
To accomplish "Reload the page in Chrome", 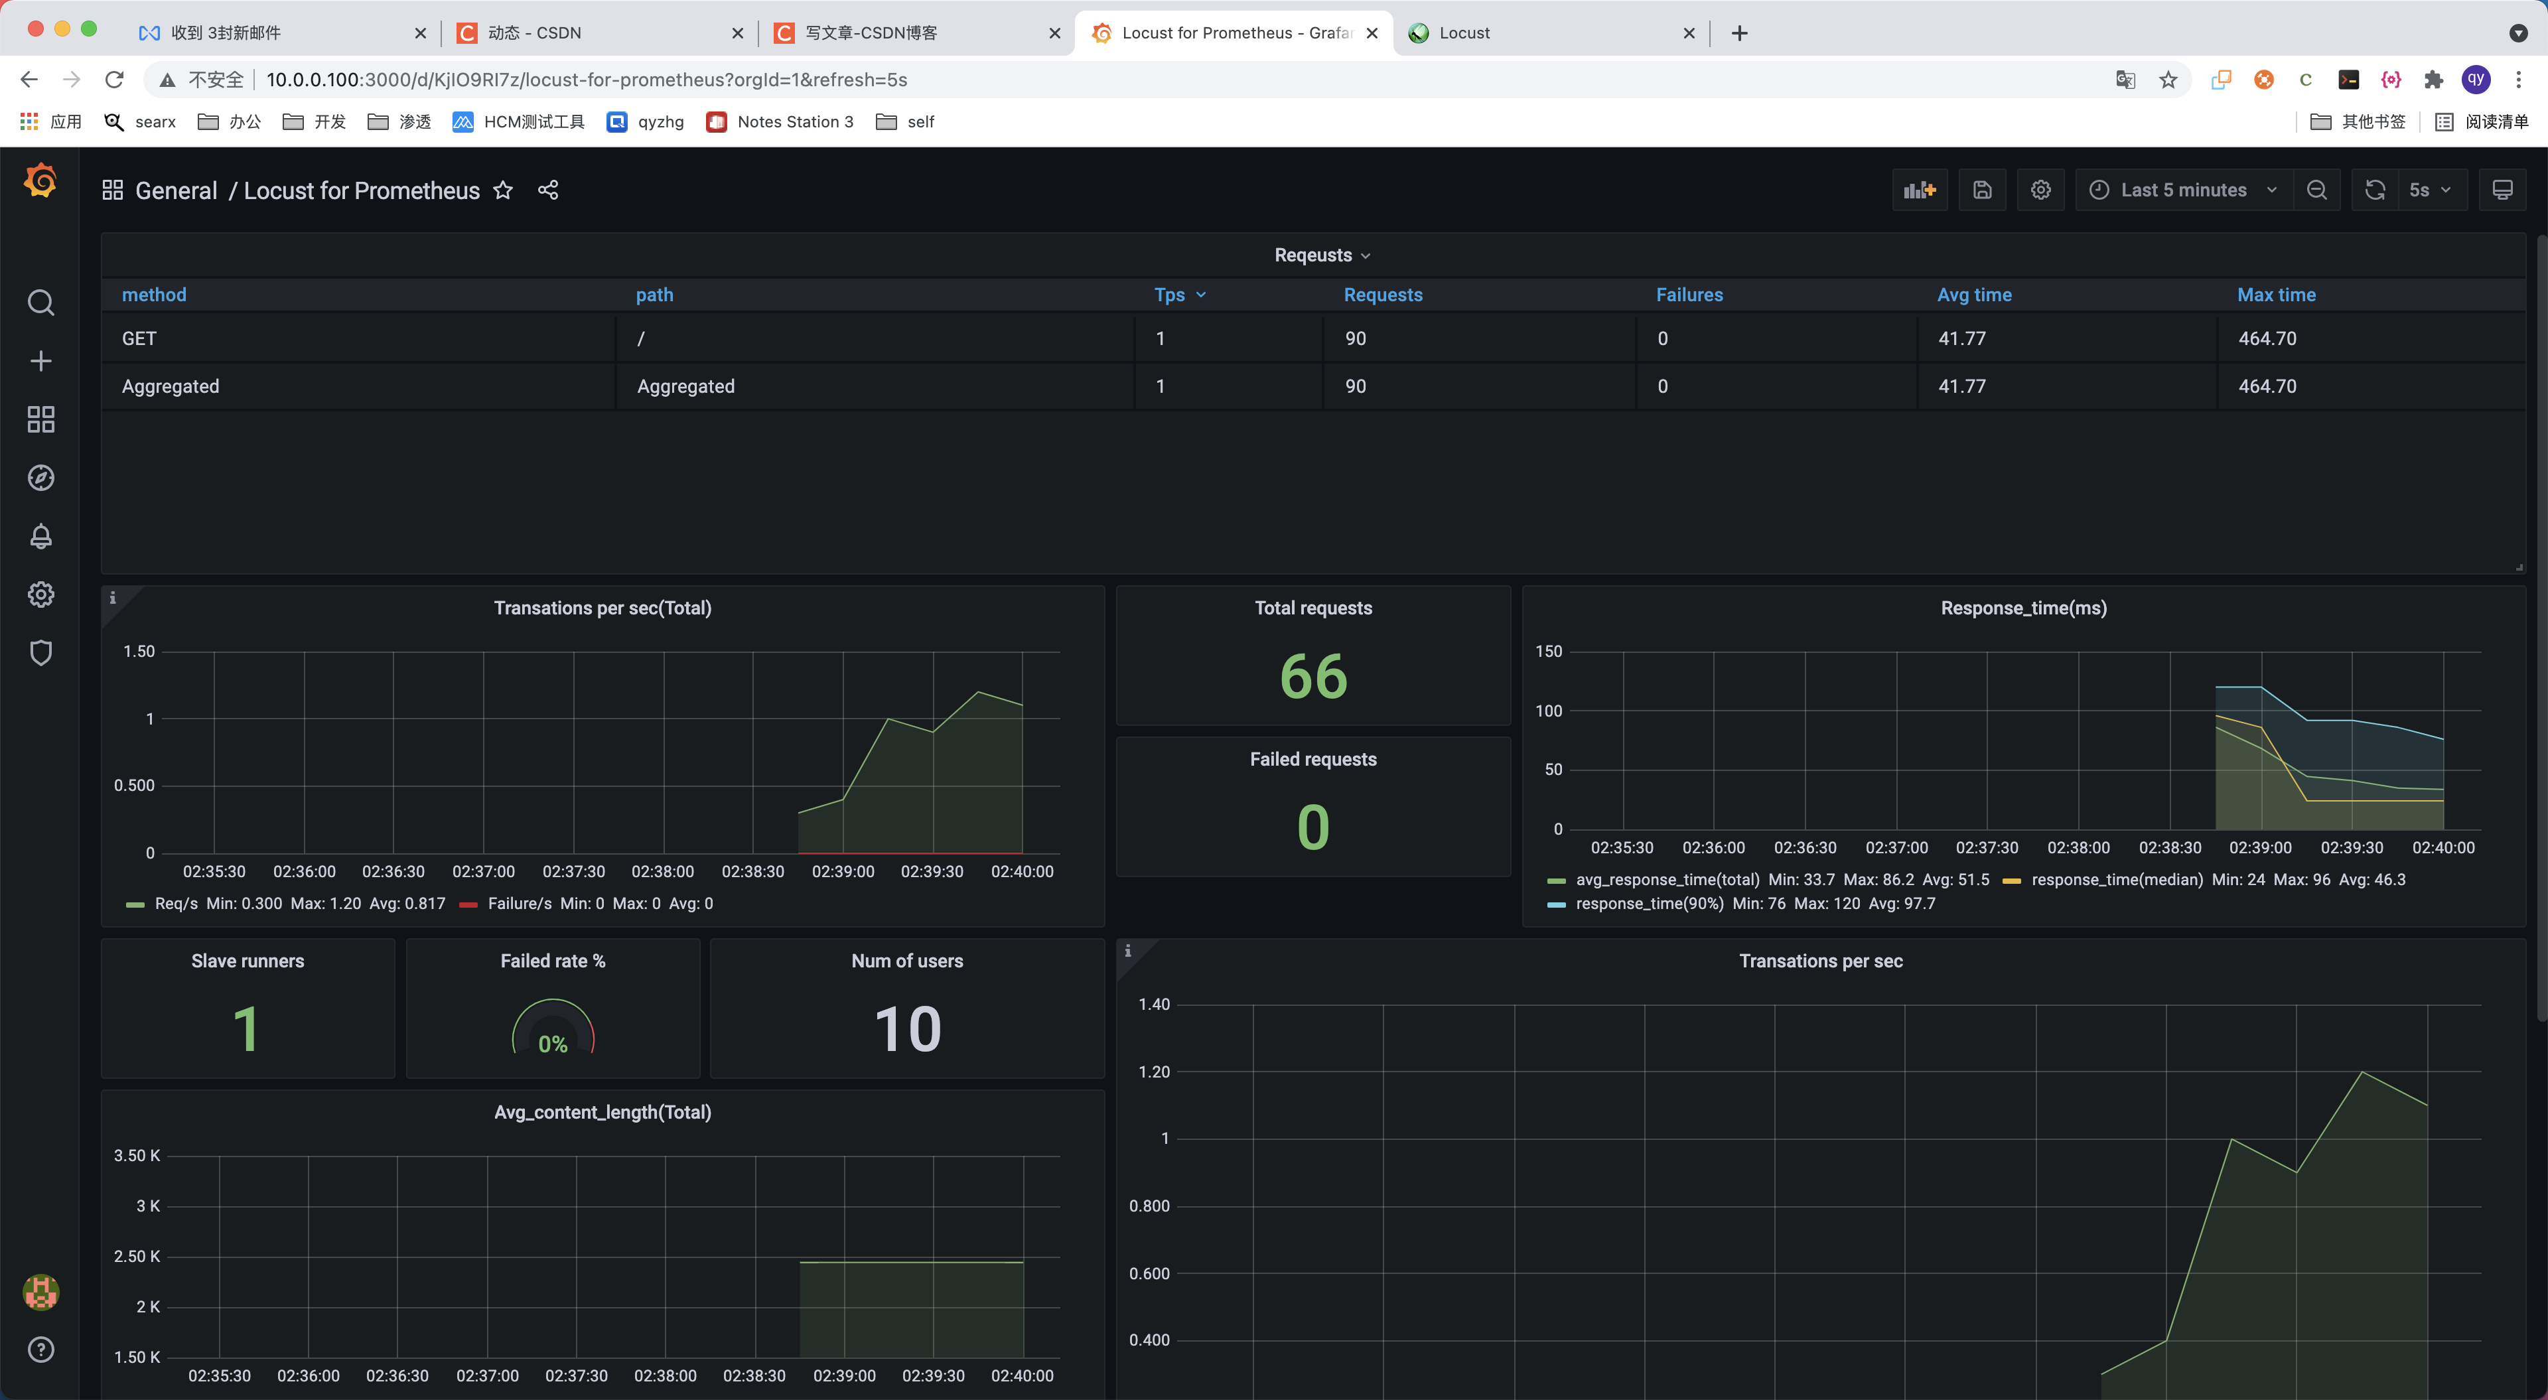I will point(115,79).
